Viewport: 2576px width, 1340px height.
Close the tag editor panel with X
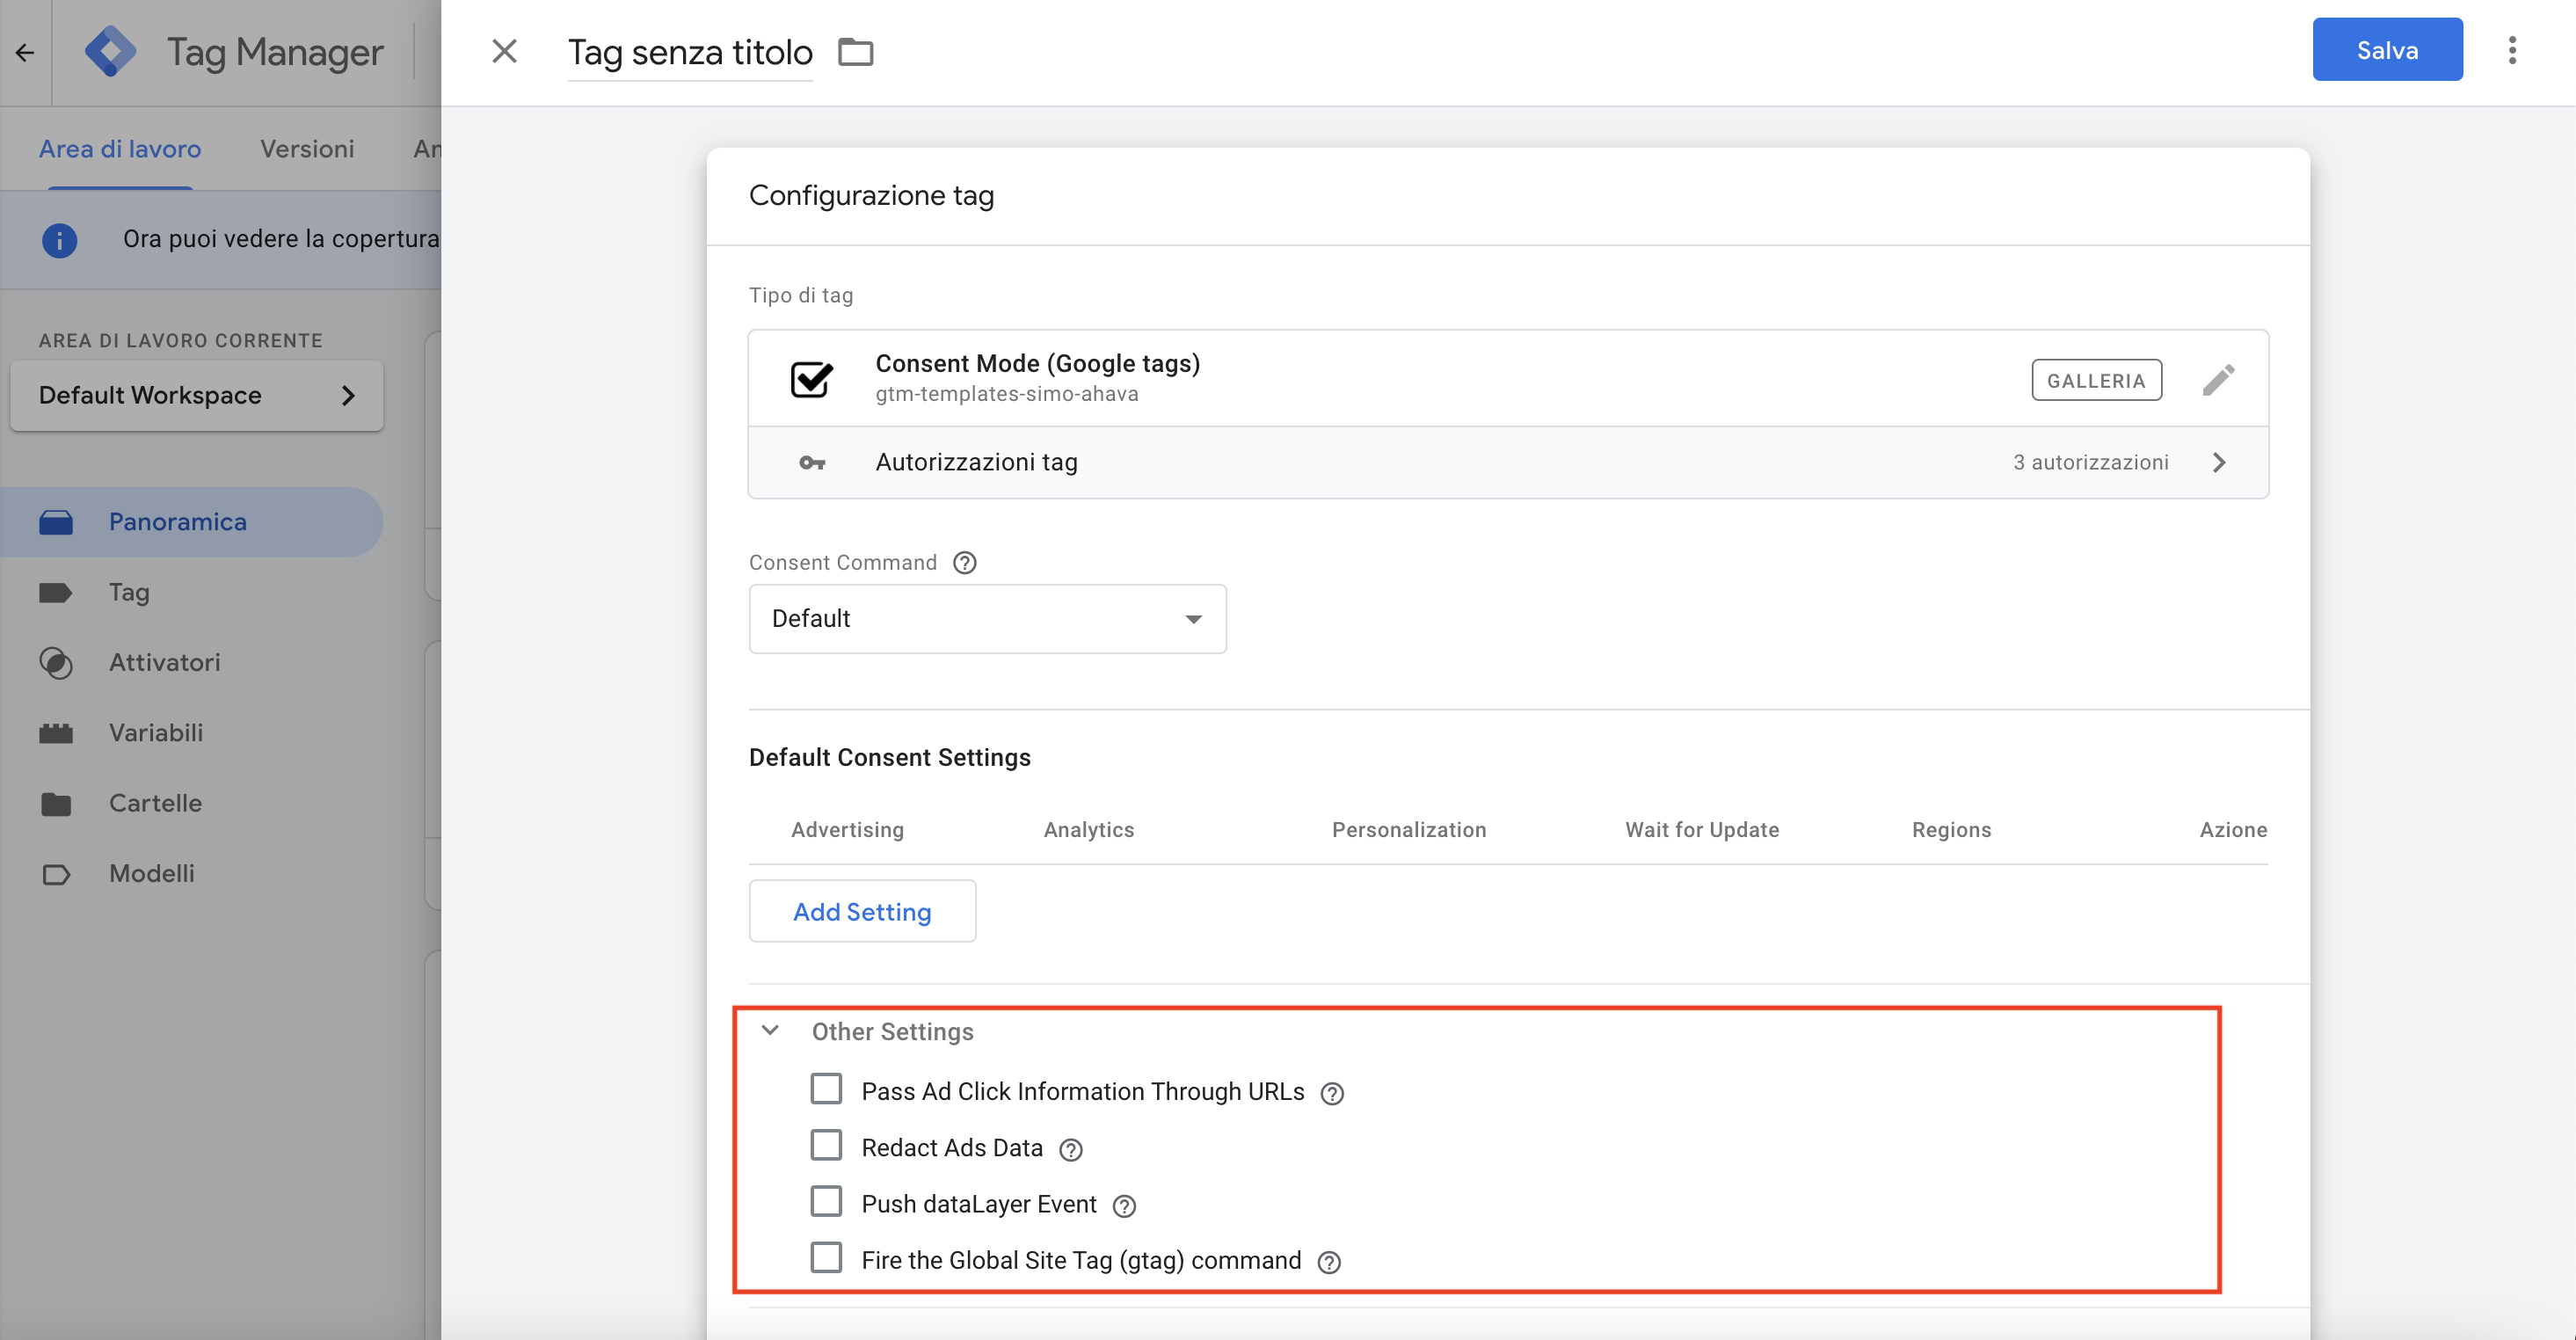[504, 51]
